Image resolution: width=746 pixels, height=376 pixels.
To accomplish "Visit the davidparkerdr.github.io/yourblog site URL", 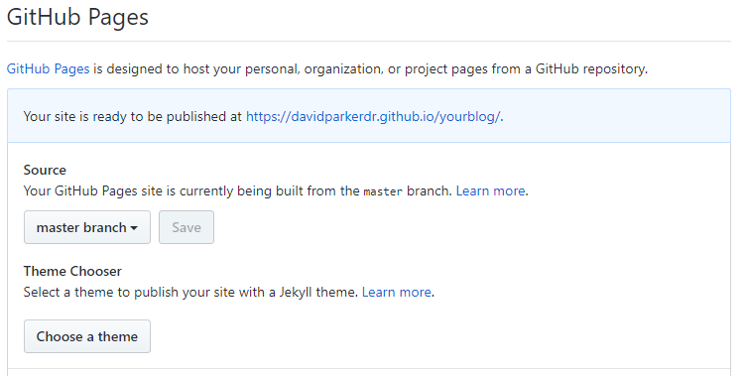I will (x=373, y=117).
